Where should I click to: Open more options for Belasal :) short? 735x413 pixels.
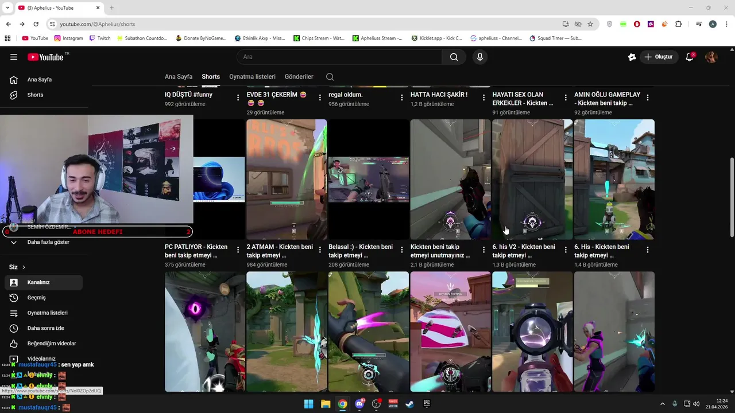click(x=402, y=250)
